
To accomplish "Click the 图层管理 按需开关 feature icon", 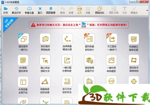I will (x=89, y=60).
